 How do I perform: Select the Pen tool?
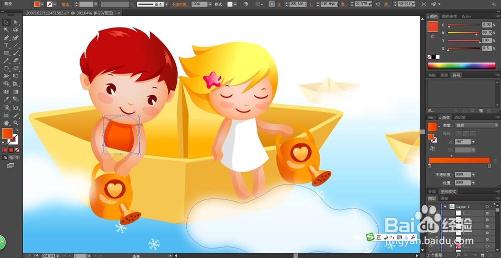6,37
